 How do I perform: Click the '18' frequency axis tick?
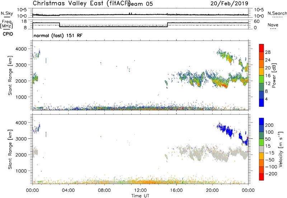[24, 21]
